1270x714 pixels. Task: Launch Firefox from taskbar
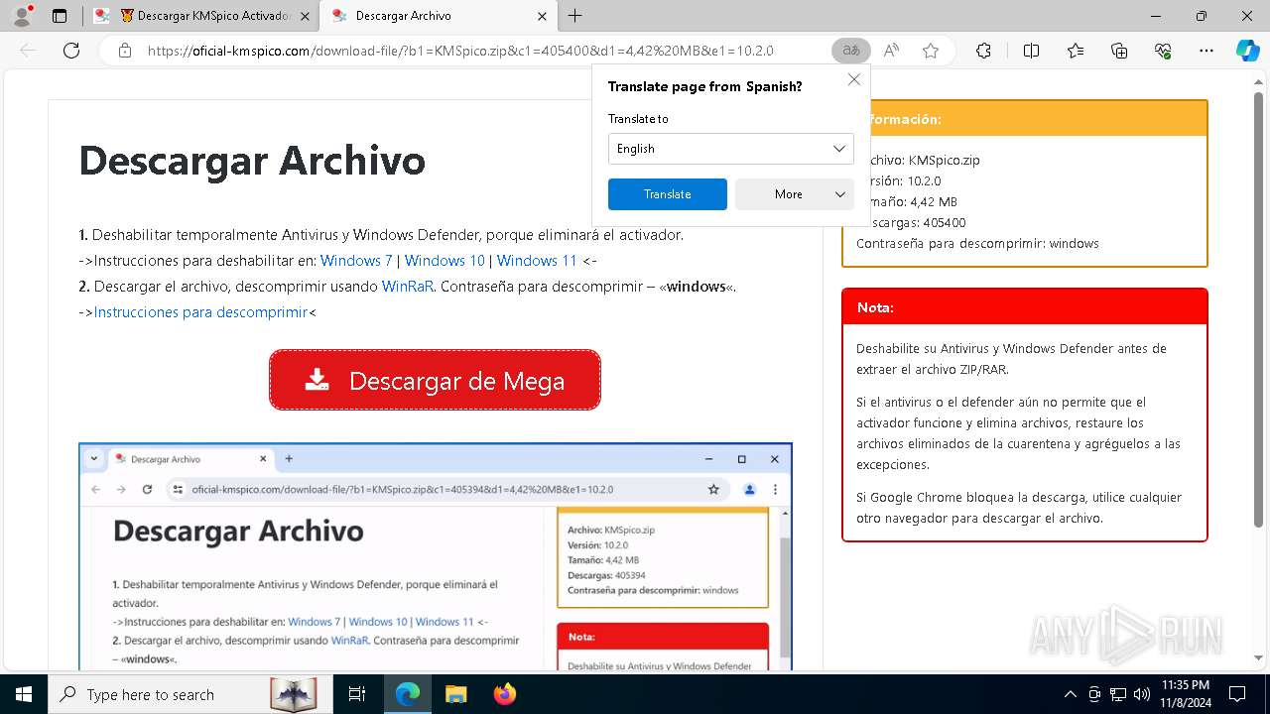(504, 694)
